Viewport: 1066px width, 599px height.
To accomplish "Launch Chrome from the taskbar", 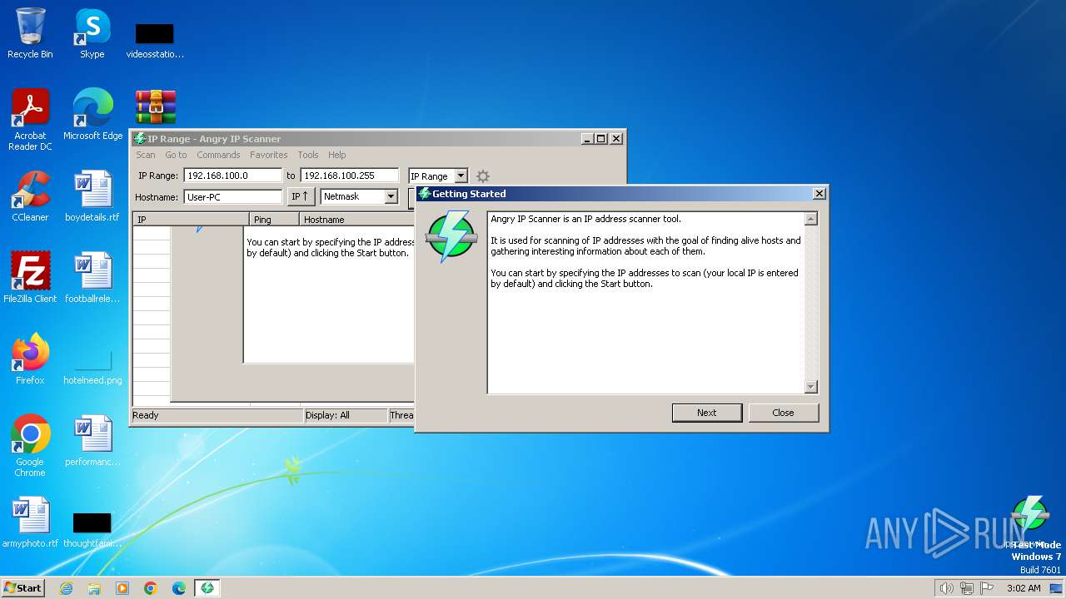I will click(151, 588).
